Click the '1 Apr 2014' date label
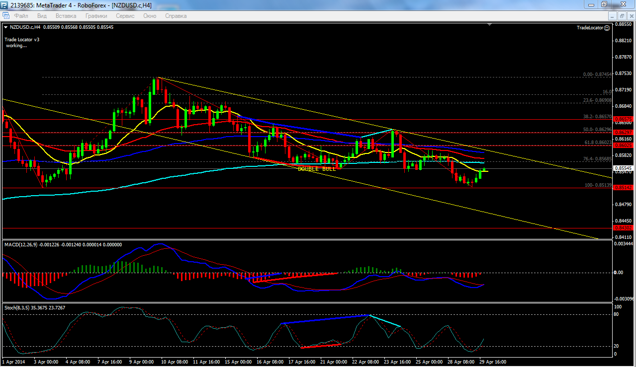This screenshot has height=367, width=636. click(x=14, y=362)
